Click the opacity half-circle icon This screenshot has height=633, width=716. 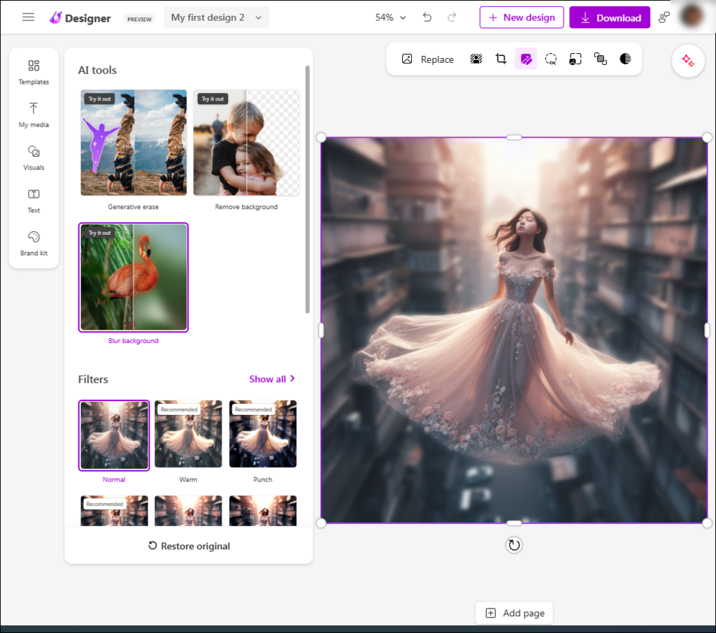[x=625, y=59]
